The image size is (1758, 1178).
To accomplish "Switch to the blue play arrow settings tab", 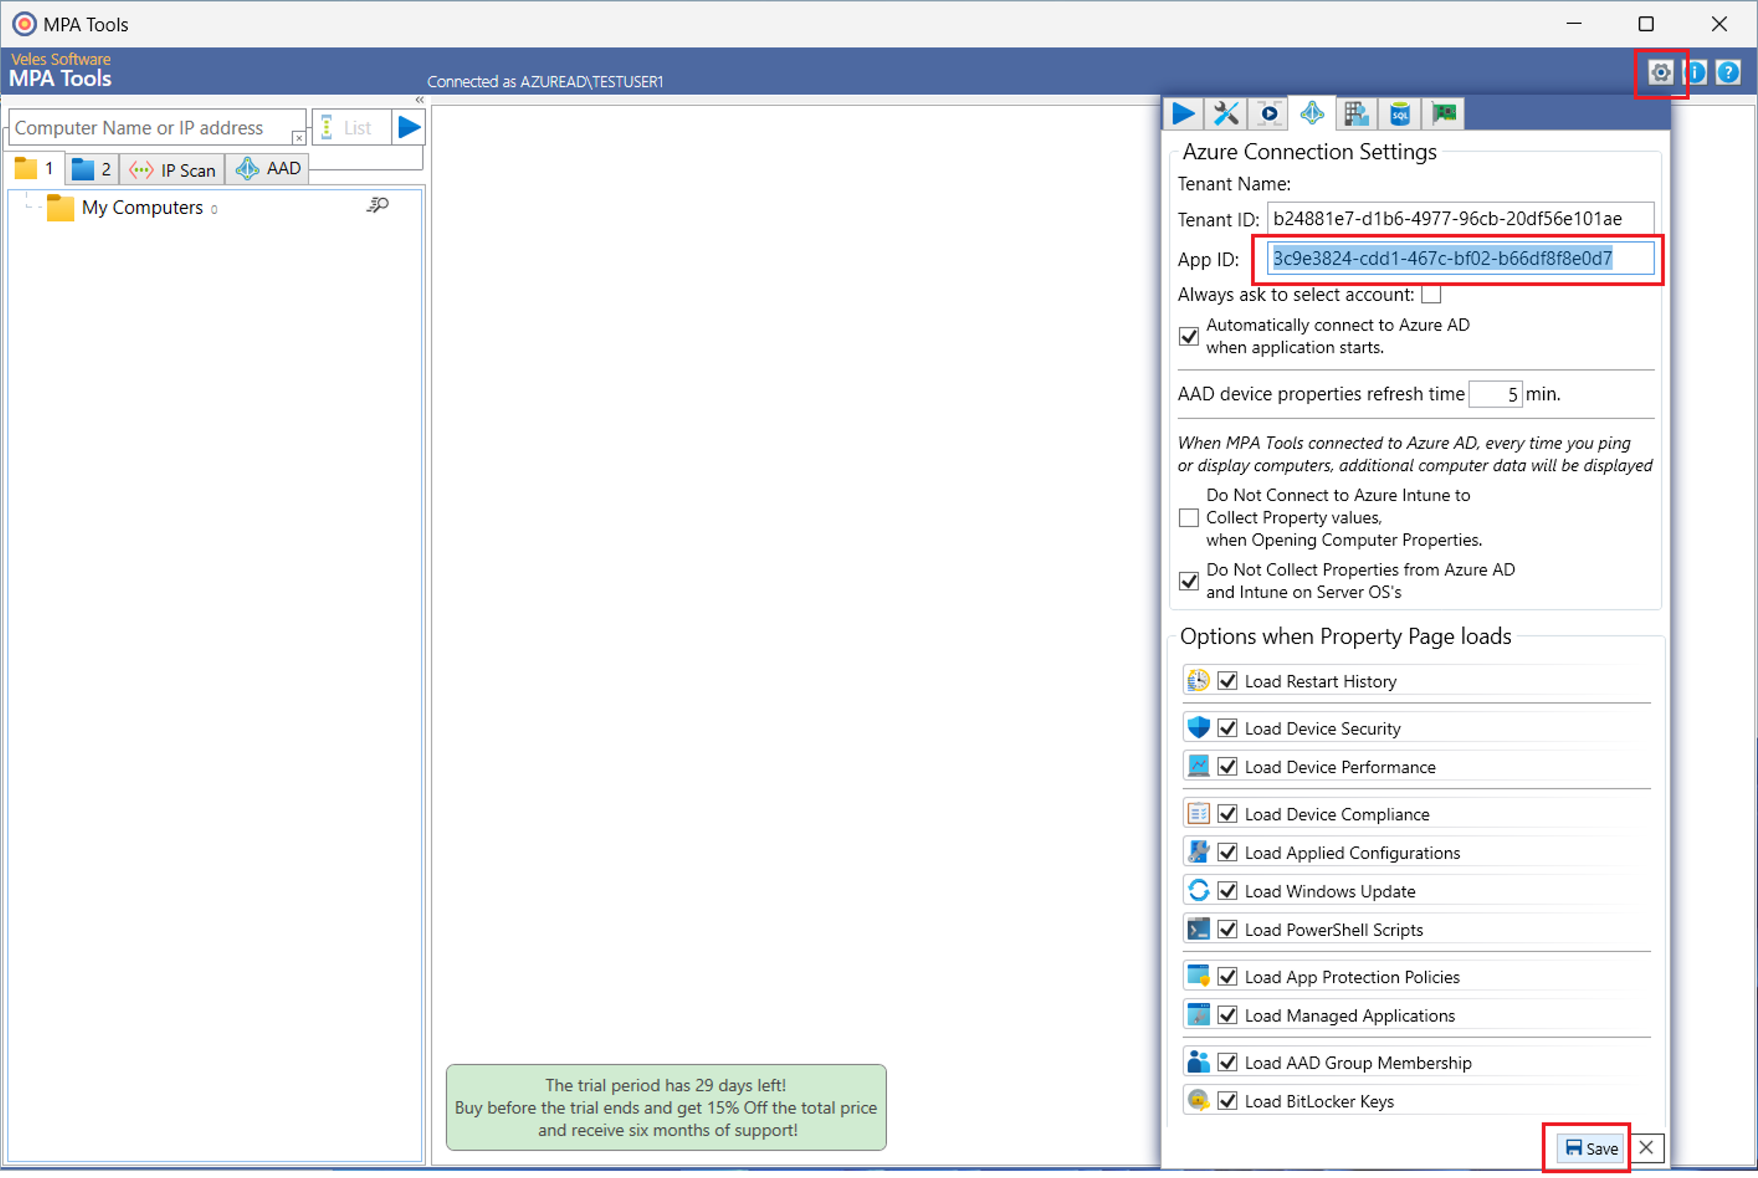I will pyautogui.click(x=1183, y=114).
